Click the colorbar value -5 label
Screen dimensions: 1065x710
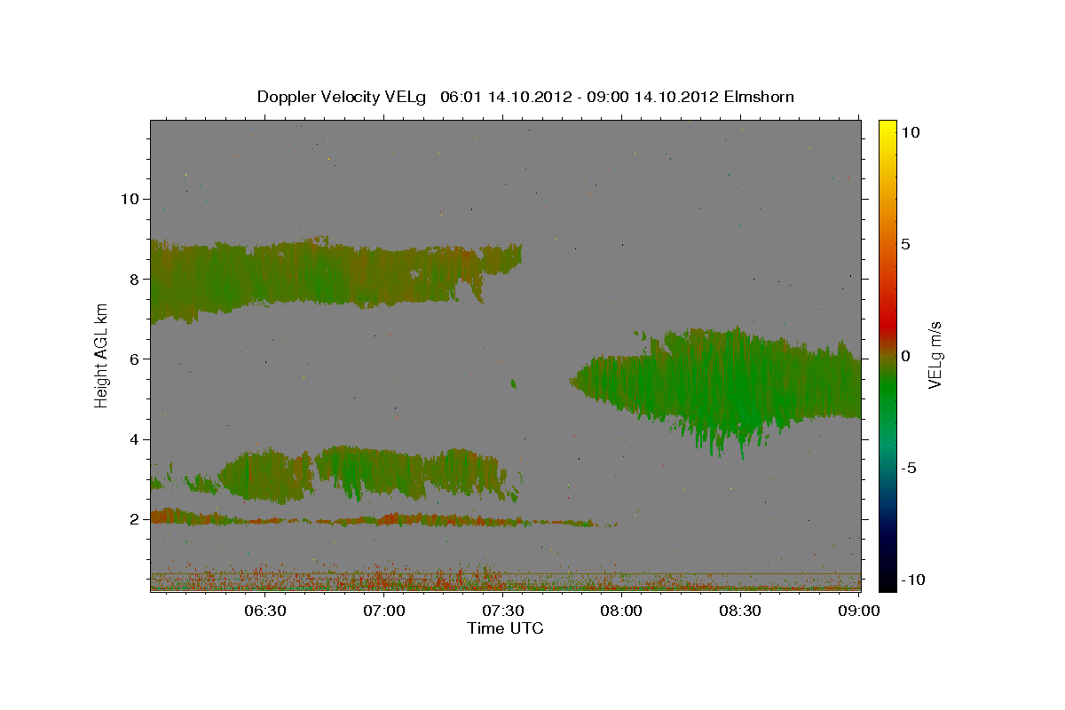[x=909, y=467]
